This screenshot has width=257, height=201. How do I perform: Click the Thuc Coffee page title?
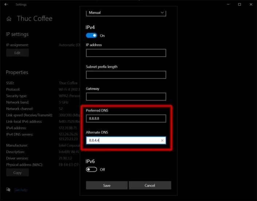coord(35,18)
